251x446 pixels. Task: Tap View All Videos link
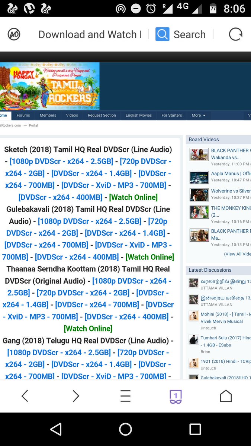(237, 254)
